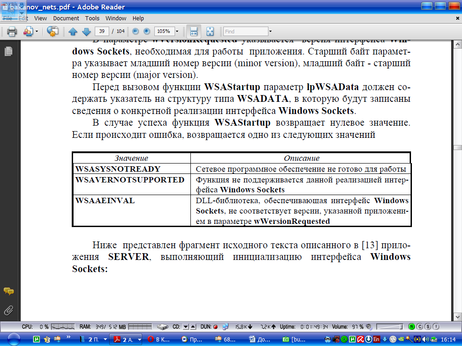
Task: Expand the Adobe Reader taskbar group dropdown arrow
Action: (139, 339)
